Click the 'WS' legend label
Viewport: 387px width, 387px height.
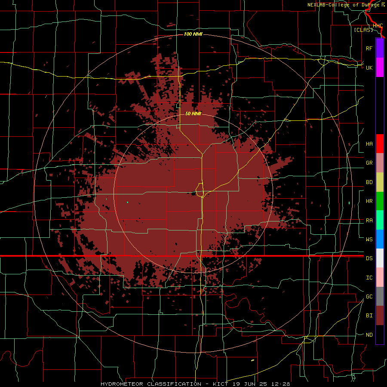[369, 240]
